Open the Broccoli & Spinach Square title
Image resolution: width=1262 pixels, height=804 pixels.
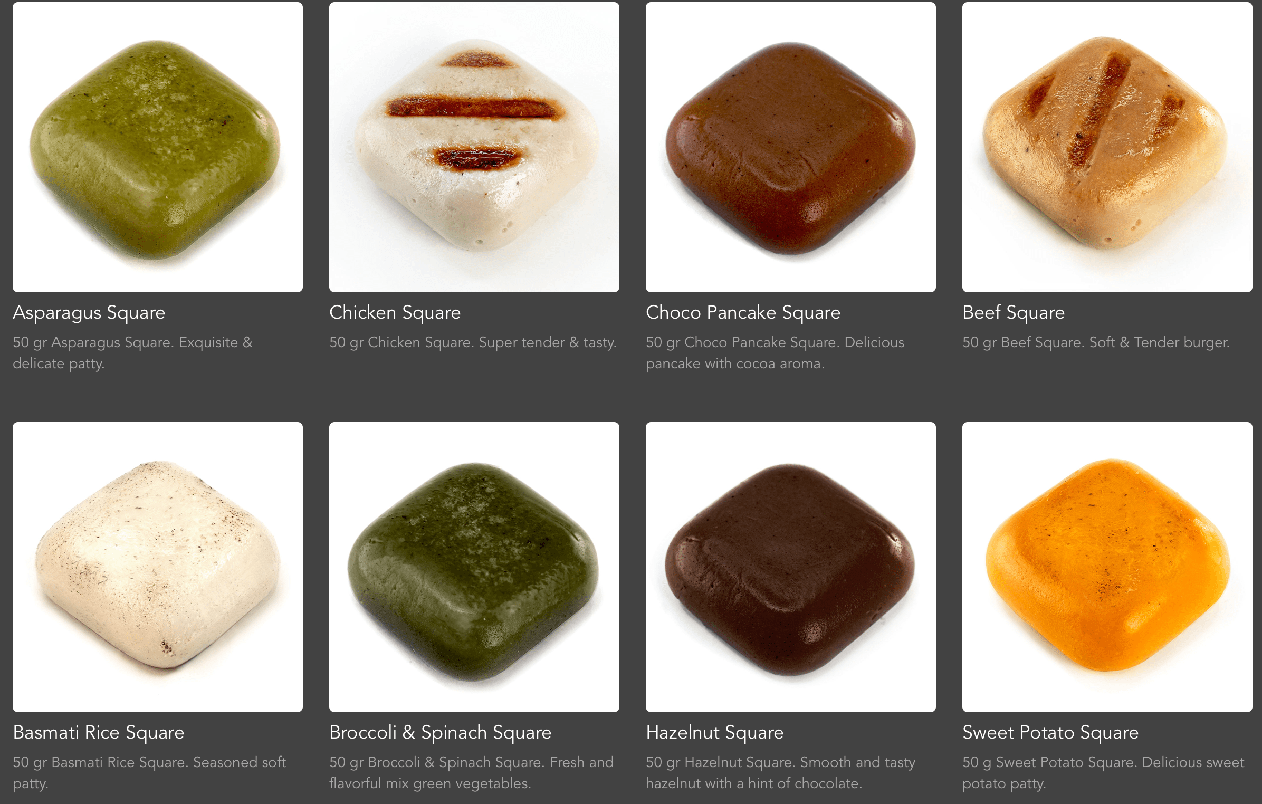pyautogui.click(x=441, y=733)
